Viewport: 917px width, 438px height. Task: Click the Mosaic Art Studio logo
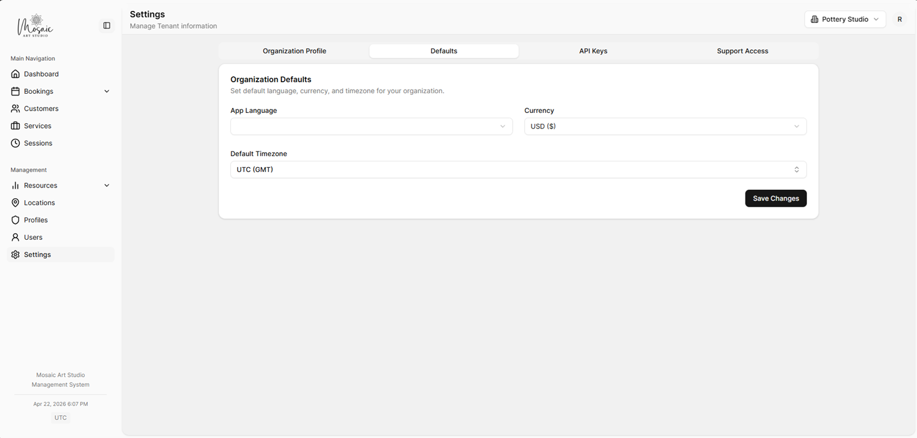pyautogui.click(x=36, y=25)
